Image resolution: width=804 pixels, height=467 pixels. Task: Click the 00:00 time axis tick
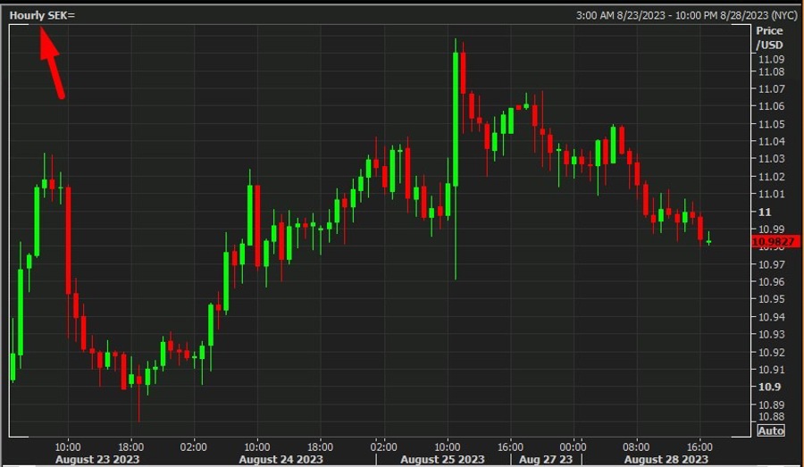pos(573,447)
